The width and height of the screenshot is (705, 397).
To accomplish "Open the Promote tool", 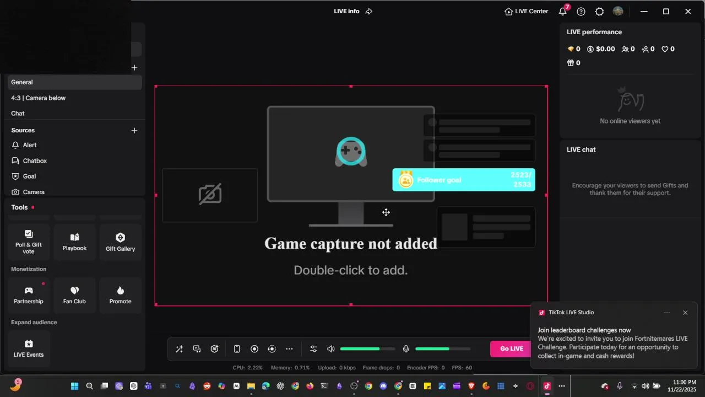I will pos(120,296).
